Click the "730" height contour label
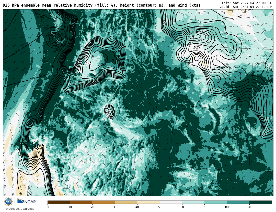The height and width of the screenshot is (212, 276). [9, 24]
